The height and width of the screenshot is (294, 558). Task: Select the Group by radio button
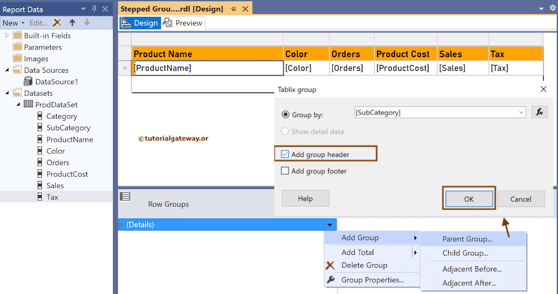pos(286,115)
